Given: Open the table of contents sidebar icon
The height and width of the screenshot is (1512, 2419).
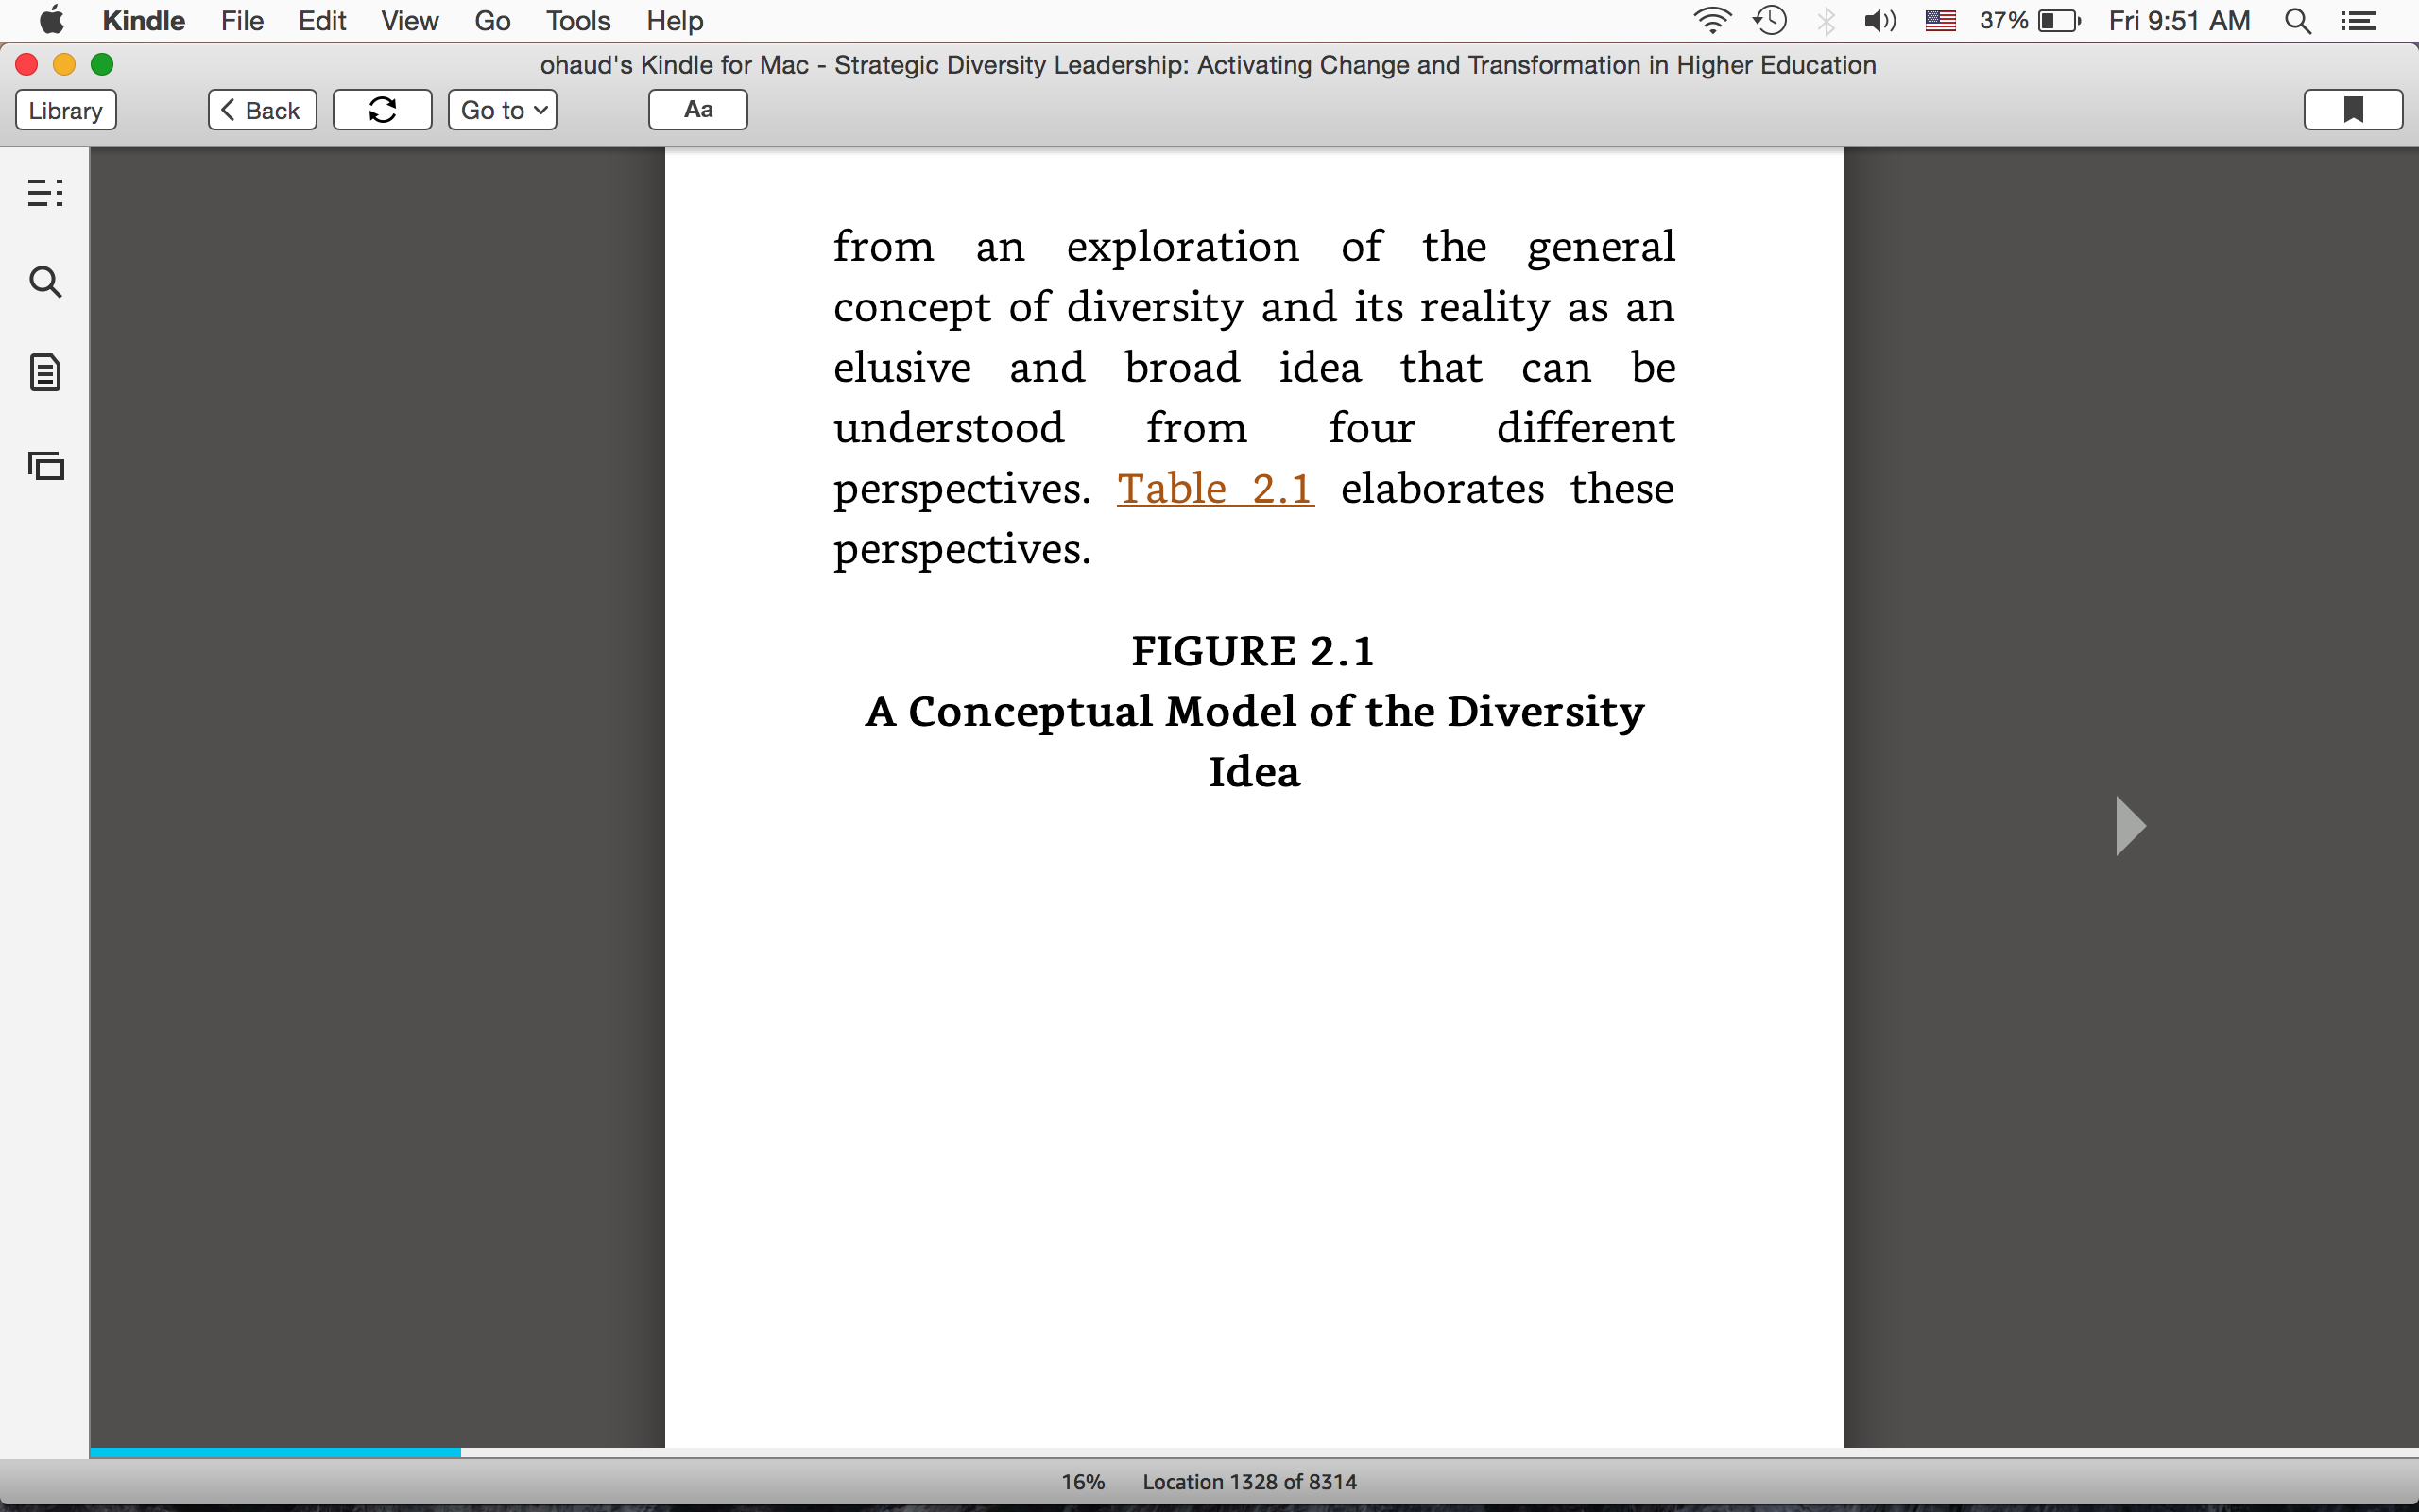Looking at the screenshot, I should 45,192.
